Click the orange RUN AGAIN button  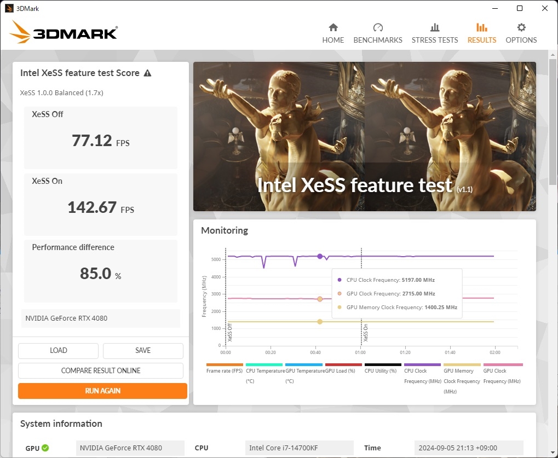(x=102, y=391)
